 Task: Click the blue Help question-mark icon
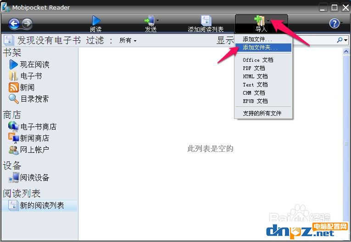(334, 23)
